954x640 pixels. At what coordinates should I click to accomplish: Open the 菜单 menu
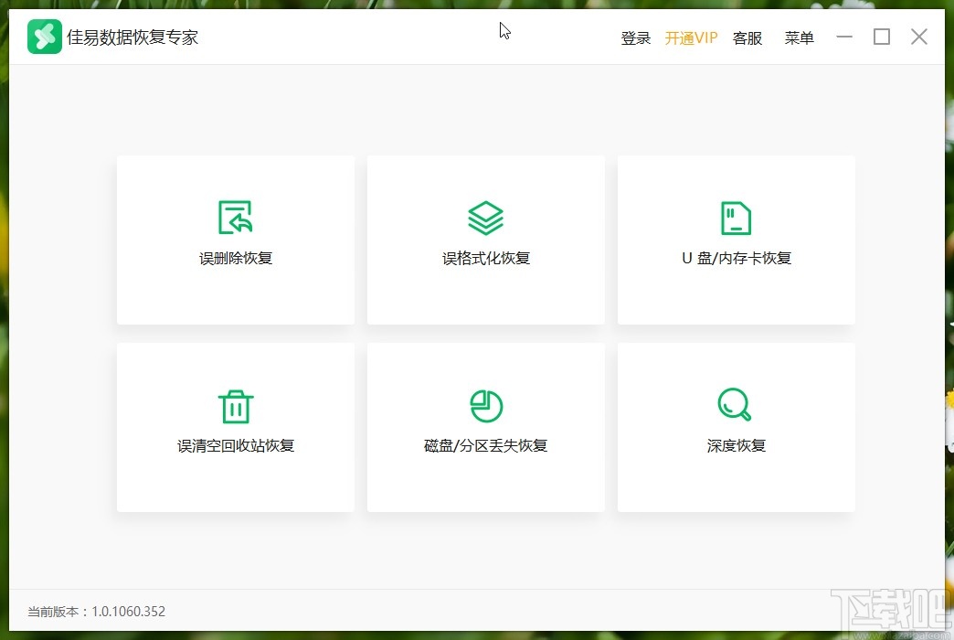[799, 37]
